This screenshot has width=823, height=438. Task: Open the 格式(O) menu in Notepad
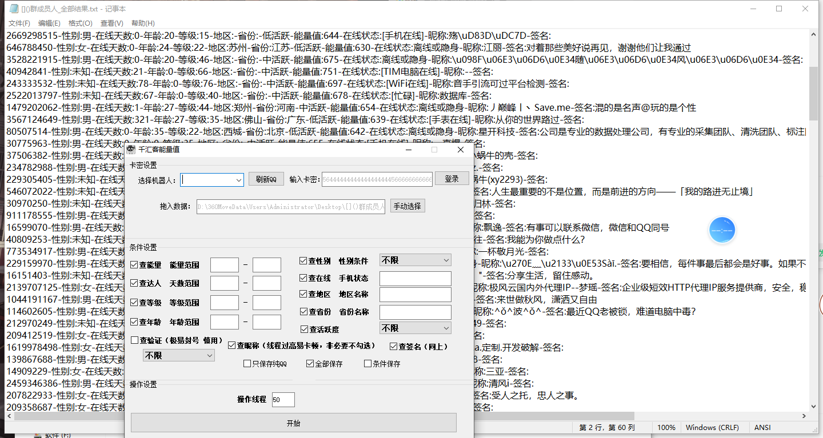click(80, 23)
